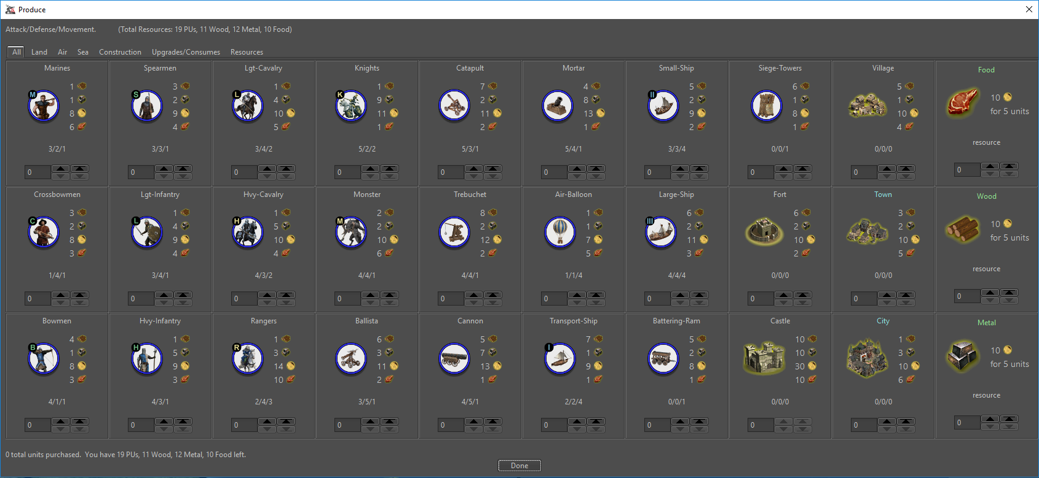This screenshot has width=1039, height=478.
Task: Close the Produce window
Action: (x=1029, y=9)
